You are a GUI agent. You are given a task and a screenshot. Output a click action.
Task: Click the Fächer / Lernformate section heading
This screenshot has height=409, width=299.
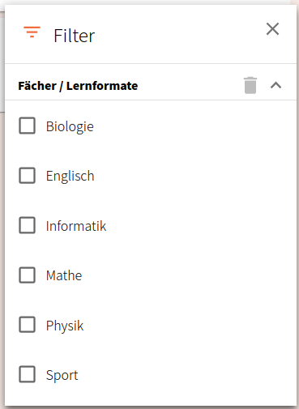pyautogui.click(x=78, y=86)
